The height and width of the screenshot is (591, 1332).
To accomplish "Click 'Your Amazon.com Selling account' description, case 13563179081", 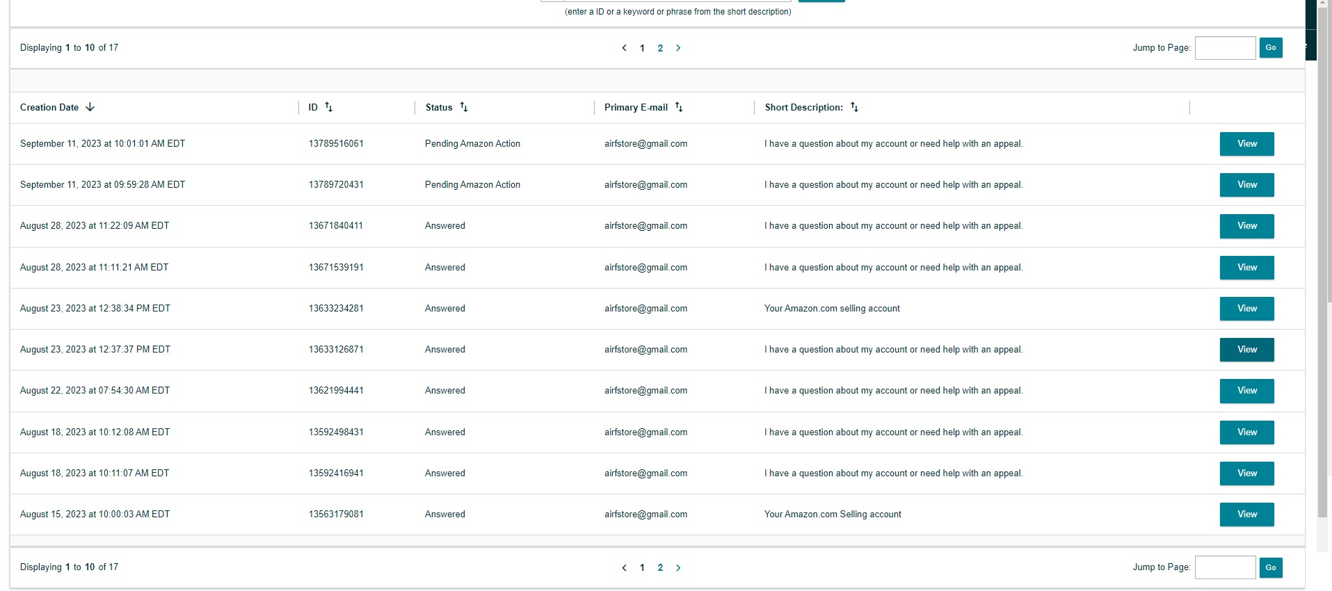I will 833,515.
